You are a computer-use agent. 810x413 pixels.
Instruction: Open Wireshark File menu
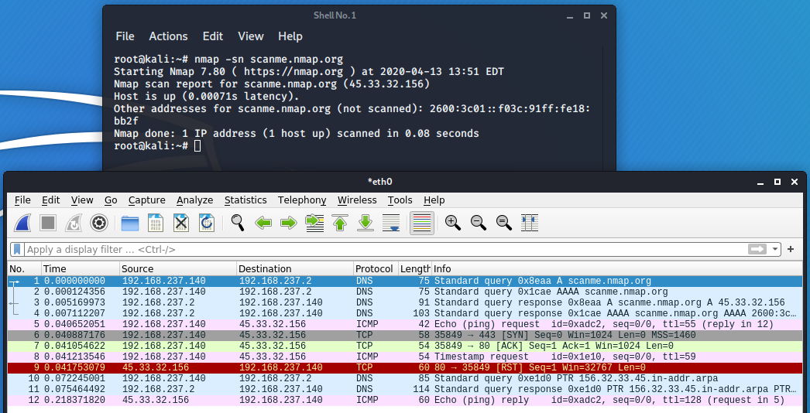point(22,200)
